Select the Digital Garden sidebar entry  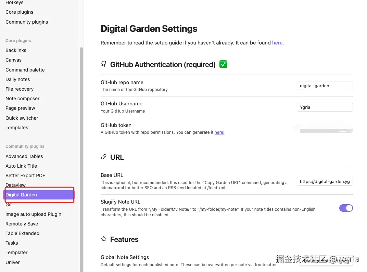[21, 195]
